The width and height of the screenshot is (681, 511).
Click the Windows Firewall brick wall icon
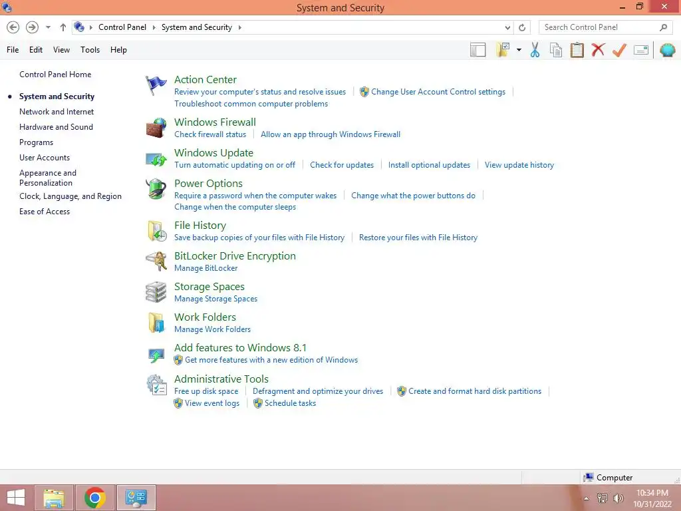156,128
